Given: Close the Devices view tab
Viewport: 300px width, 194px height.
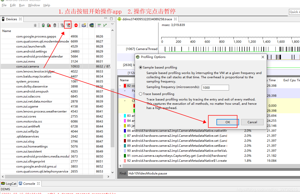Looking at the screenshot, I should coord(20,19).
